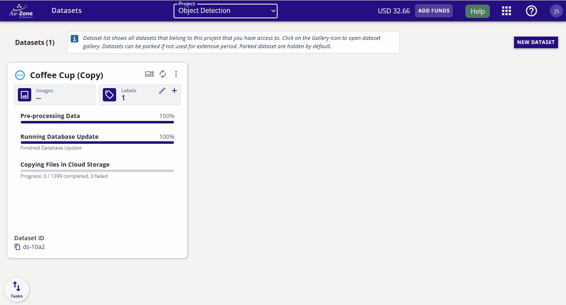Copy the Dataset ID ds-10a2

pos(17,246)
